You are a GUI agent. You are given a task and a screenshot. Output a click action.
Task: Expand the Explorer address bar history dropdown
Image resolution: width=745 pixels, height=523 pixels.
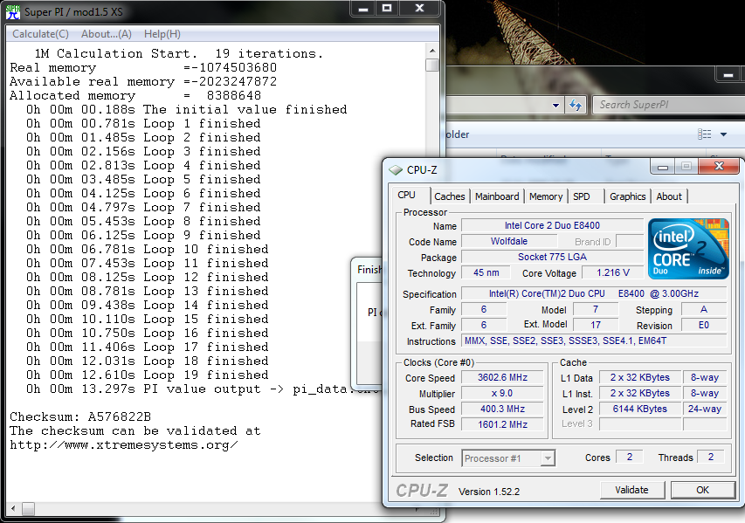pyautogui.click(x=555, y=105)
